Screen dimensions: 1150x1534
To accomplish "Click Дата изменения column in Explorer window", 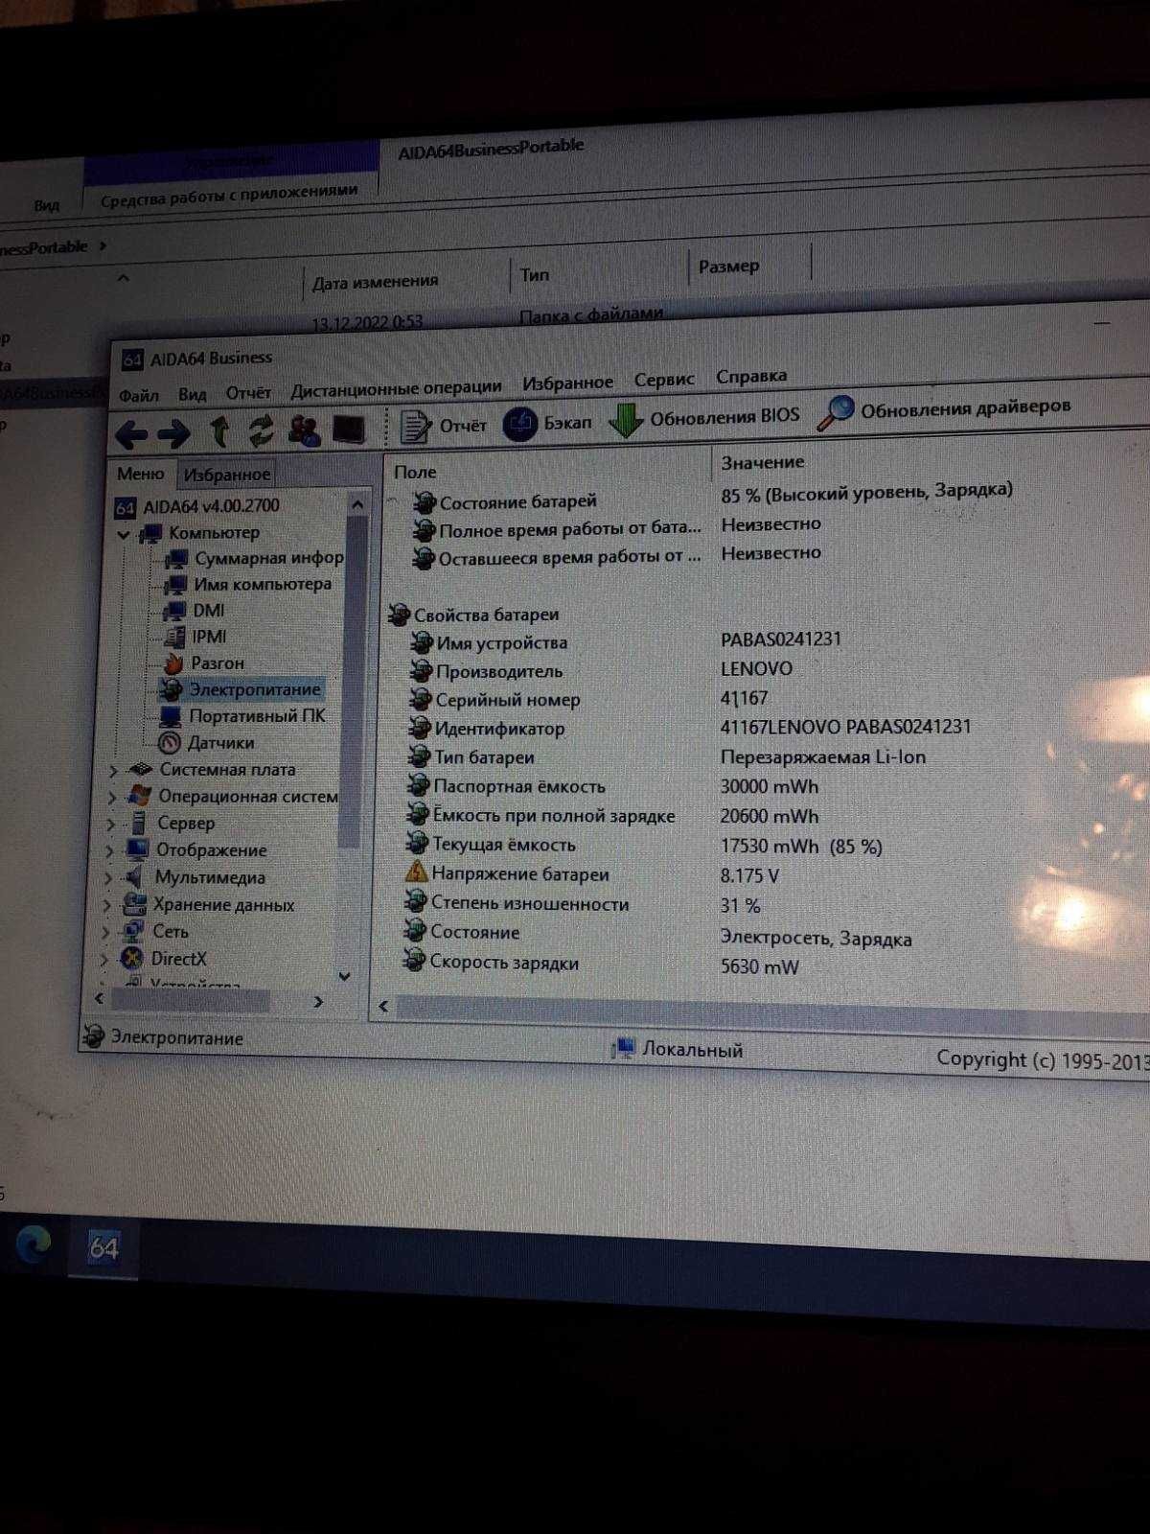I will [x=375, y=282].
